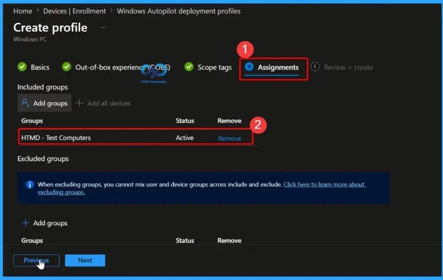Click the person icon on included Add groups
This screenshot has width=443, height=280.
click(x=25, y=103)
